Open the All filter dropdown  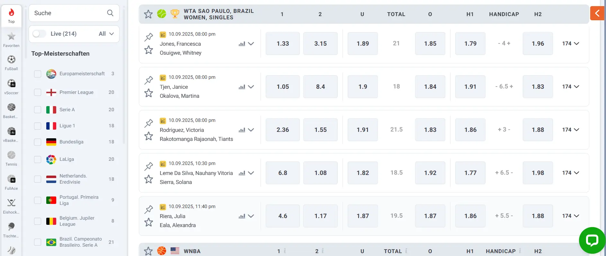(x=106, y=34)
